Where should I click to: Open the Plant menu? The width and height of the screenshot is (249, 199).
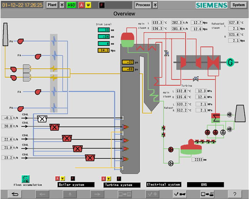[x=52, y=5]
